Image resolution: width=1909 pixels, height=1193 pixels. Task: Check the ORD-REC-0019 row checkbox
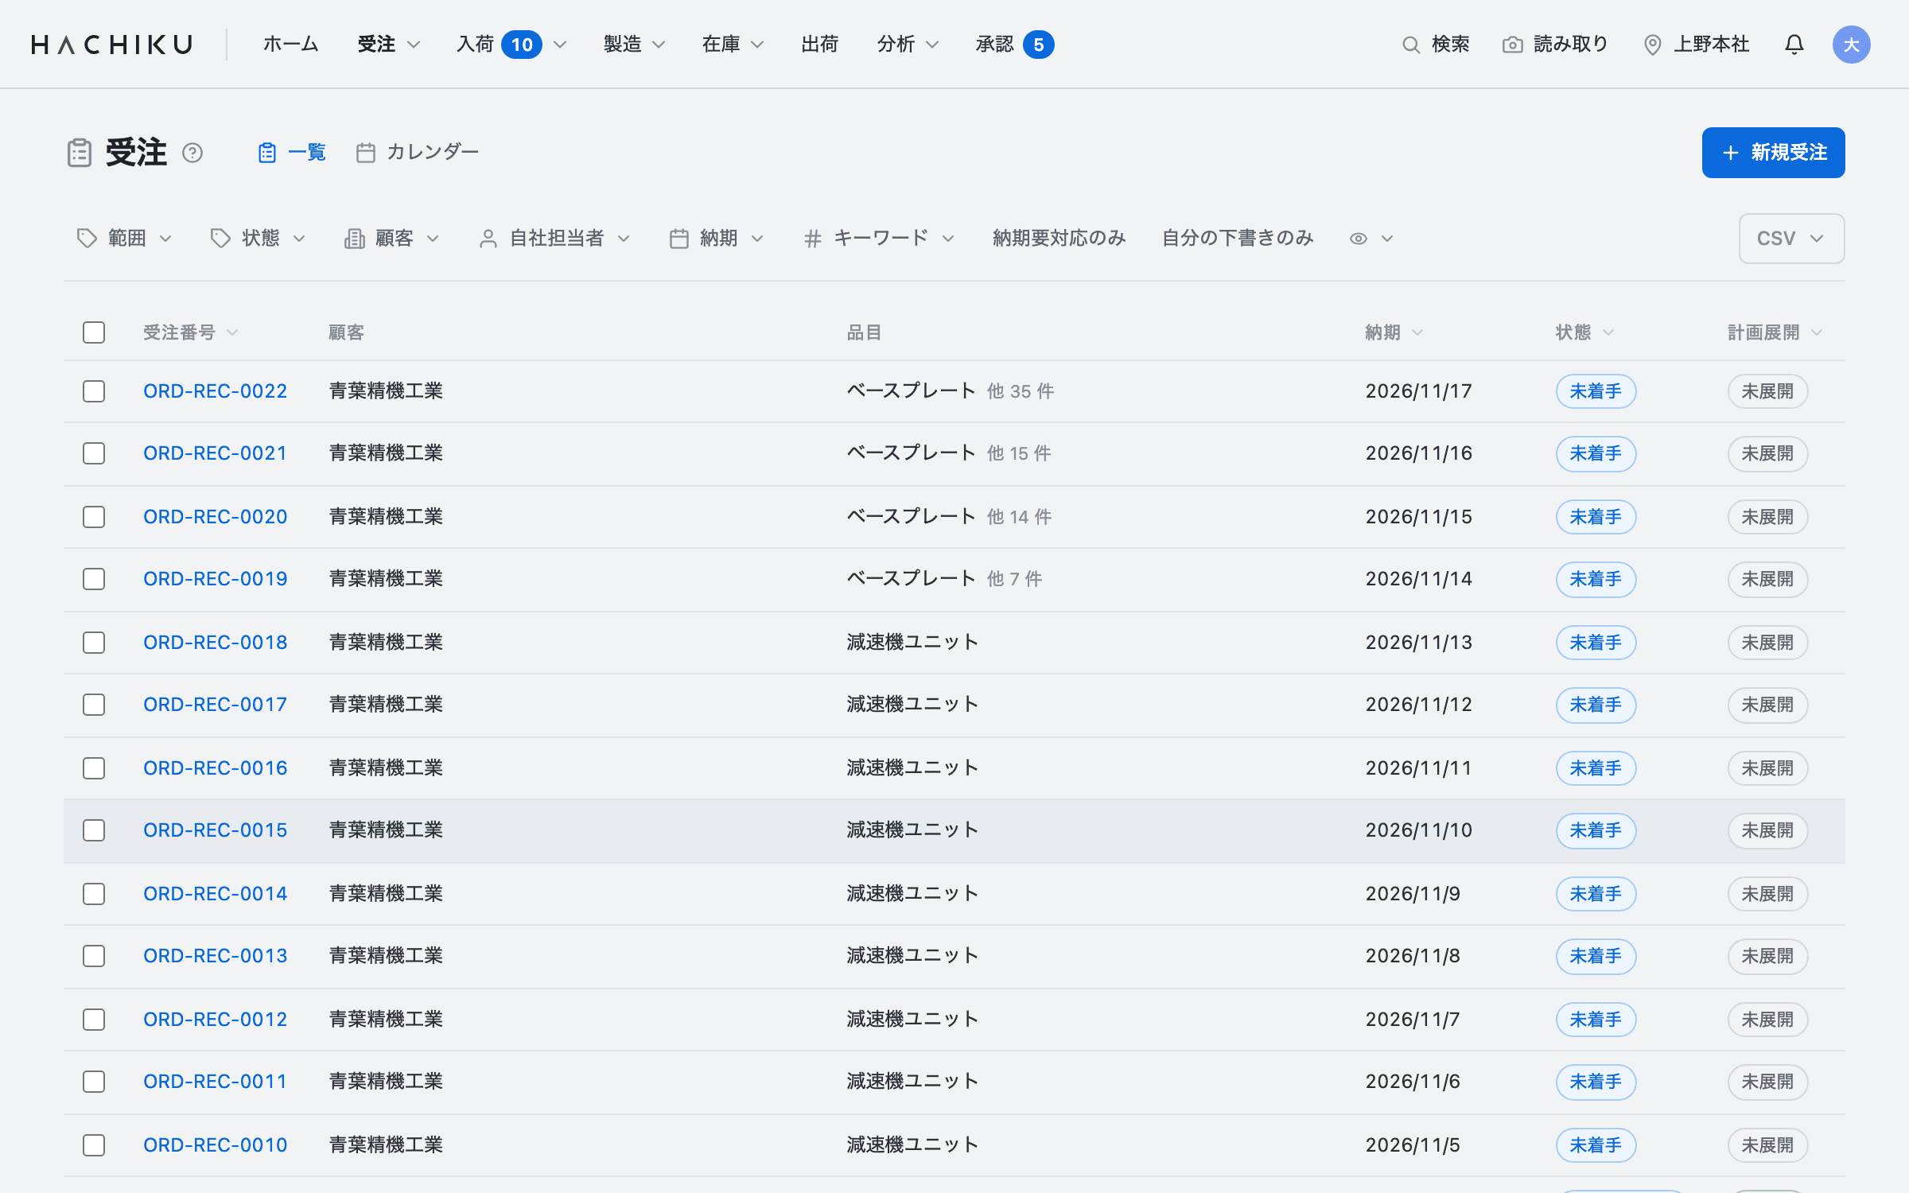tap(94, 579)
